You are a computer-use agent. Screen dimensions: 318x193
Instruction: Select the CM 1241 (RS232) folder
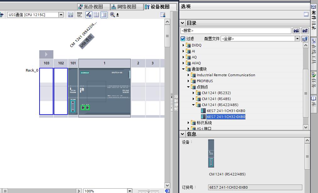coord(216,93)
